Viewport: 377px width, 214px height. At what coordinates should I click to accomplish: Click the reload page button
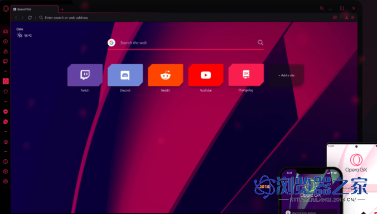30,17
